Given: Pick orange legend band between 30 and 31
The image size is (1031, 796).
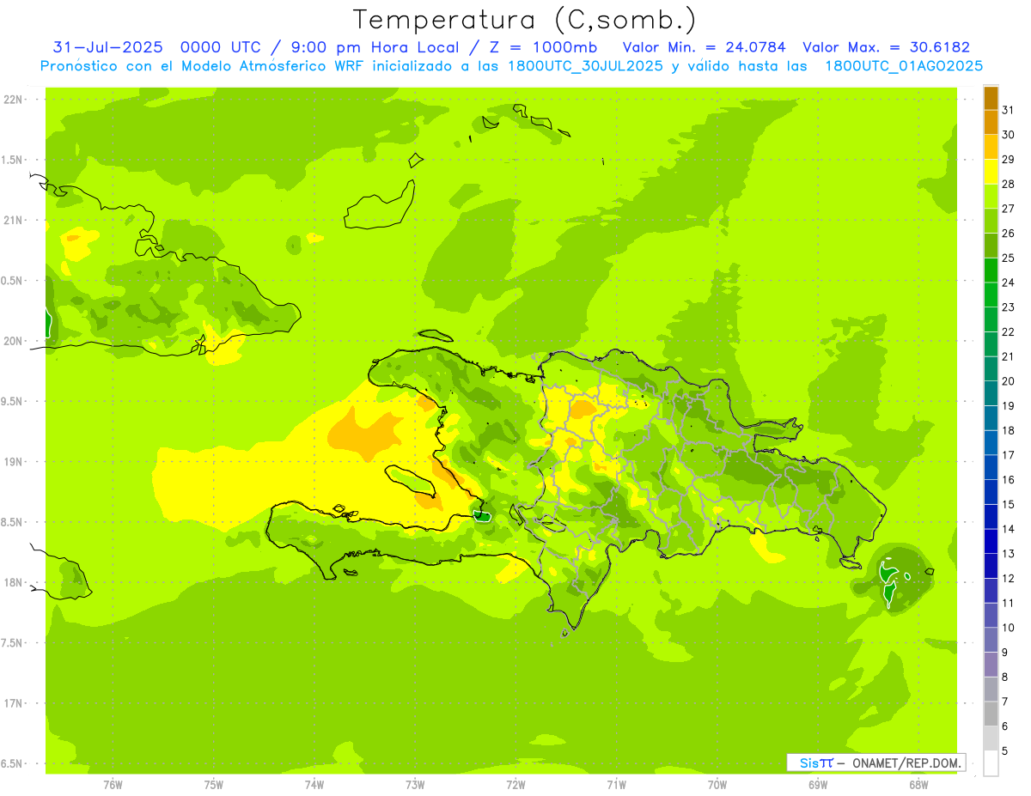Looking at the screenshot, I should (x=991, y=122).
